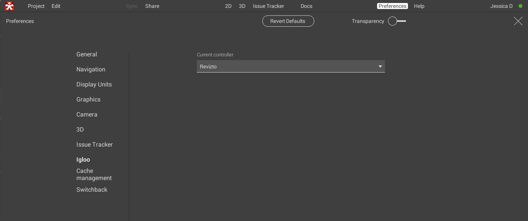Go to Graphics preferences

(x=88, y=100)
